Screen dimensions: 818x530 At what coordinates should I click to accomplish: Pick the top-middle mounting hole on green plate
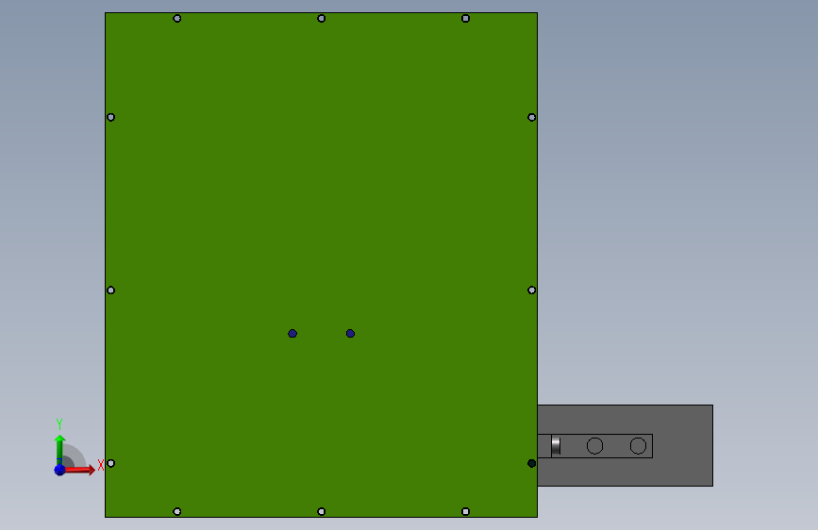pyautogui.click(x=322, y=18)
